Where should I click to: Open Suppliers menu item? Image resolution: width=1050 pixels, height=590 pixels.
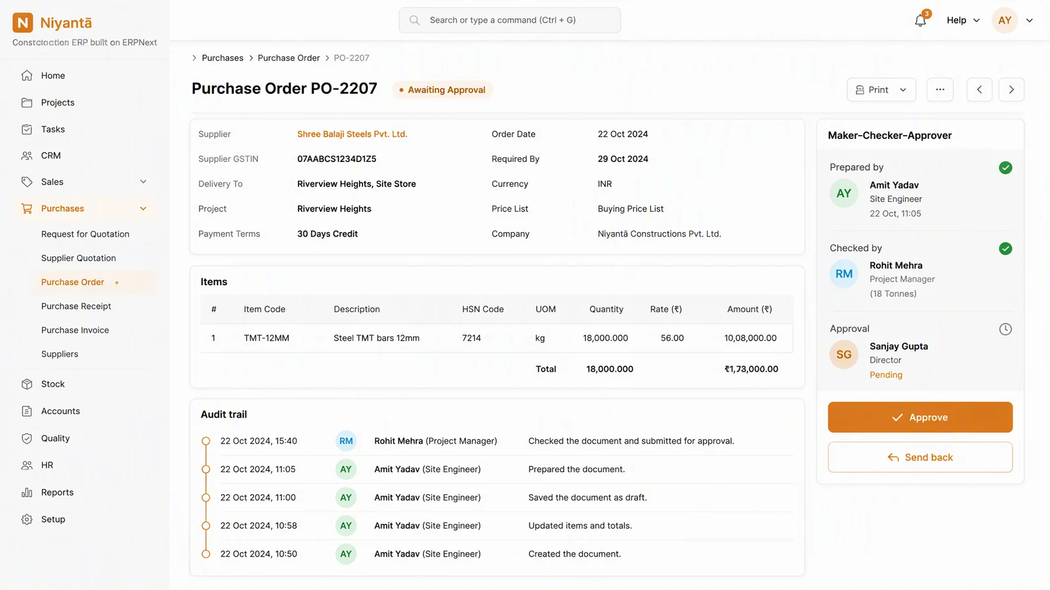pyautogui.click(x=60, y=354)
